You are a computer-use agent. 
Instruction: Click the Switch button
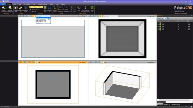click(74, 11)
